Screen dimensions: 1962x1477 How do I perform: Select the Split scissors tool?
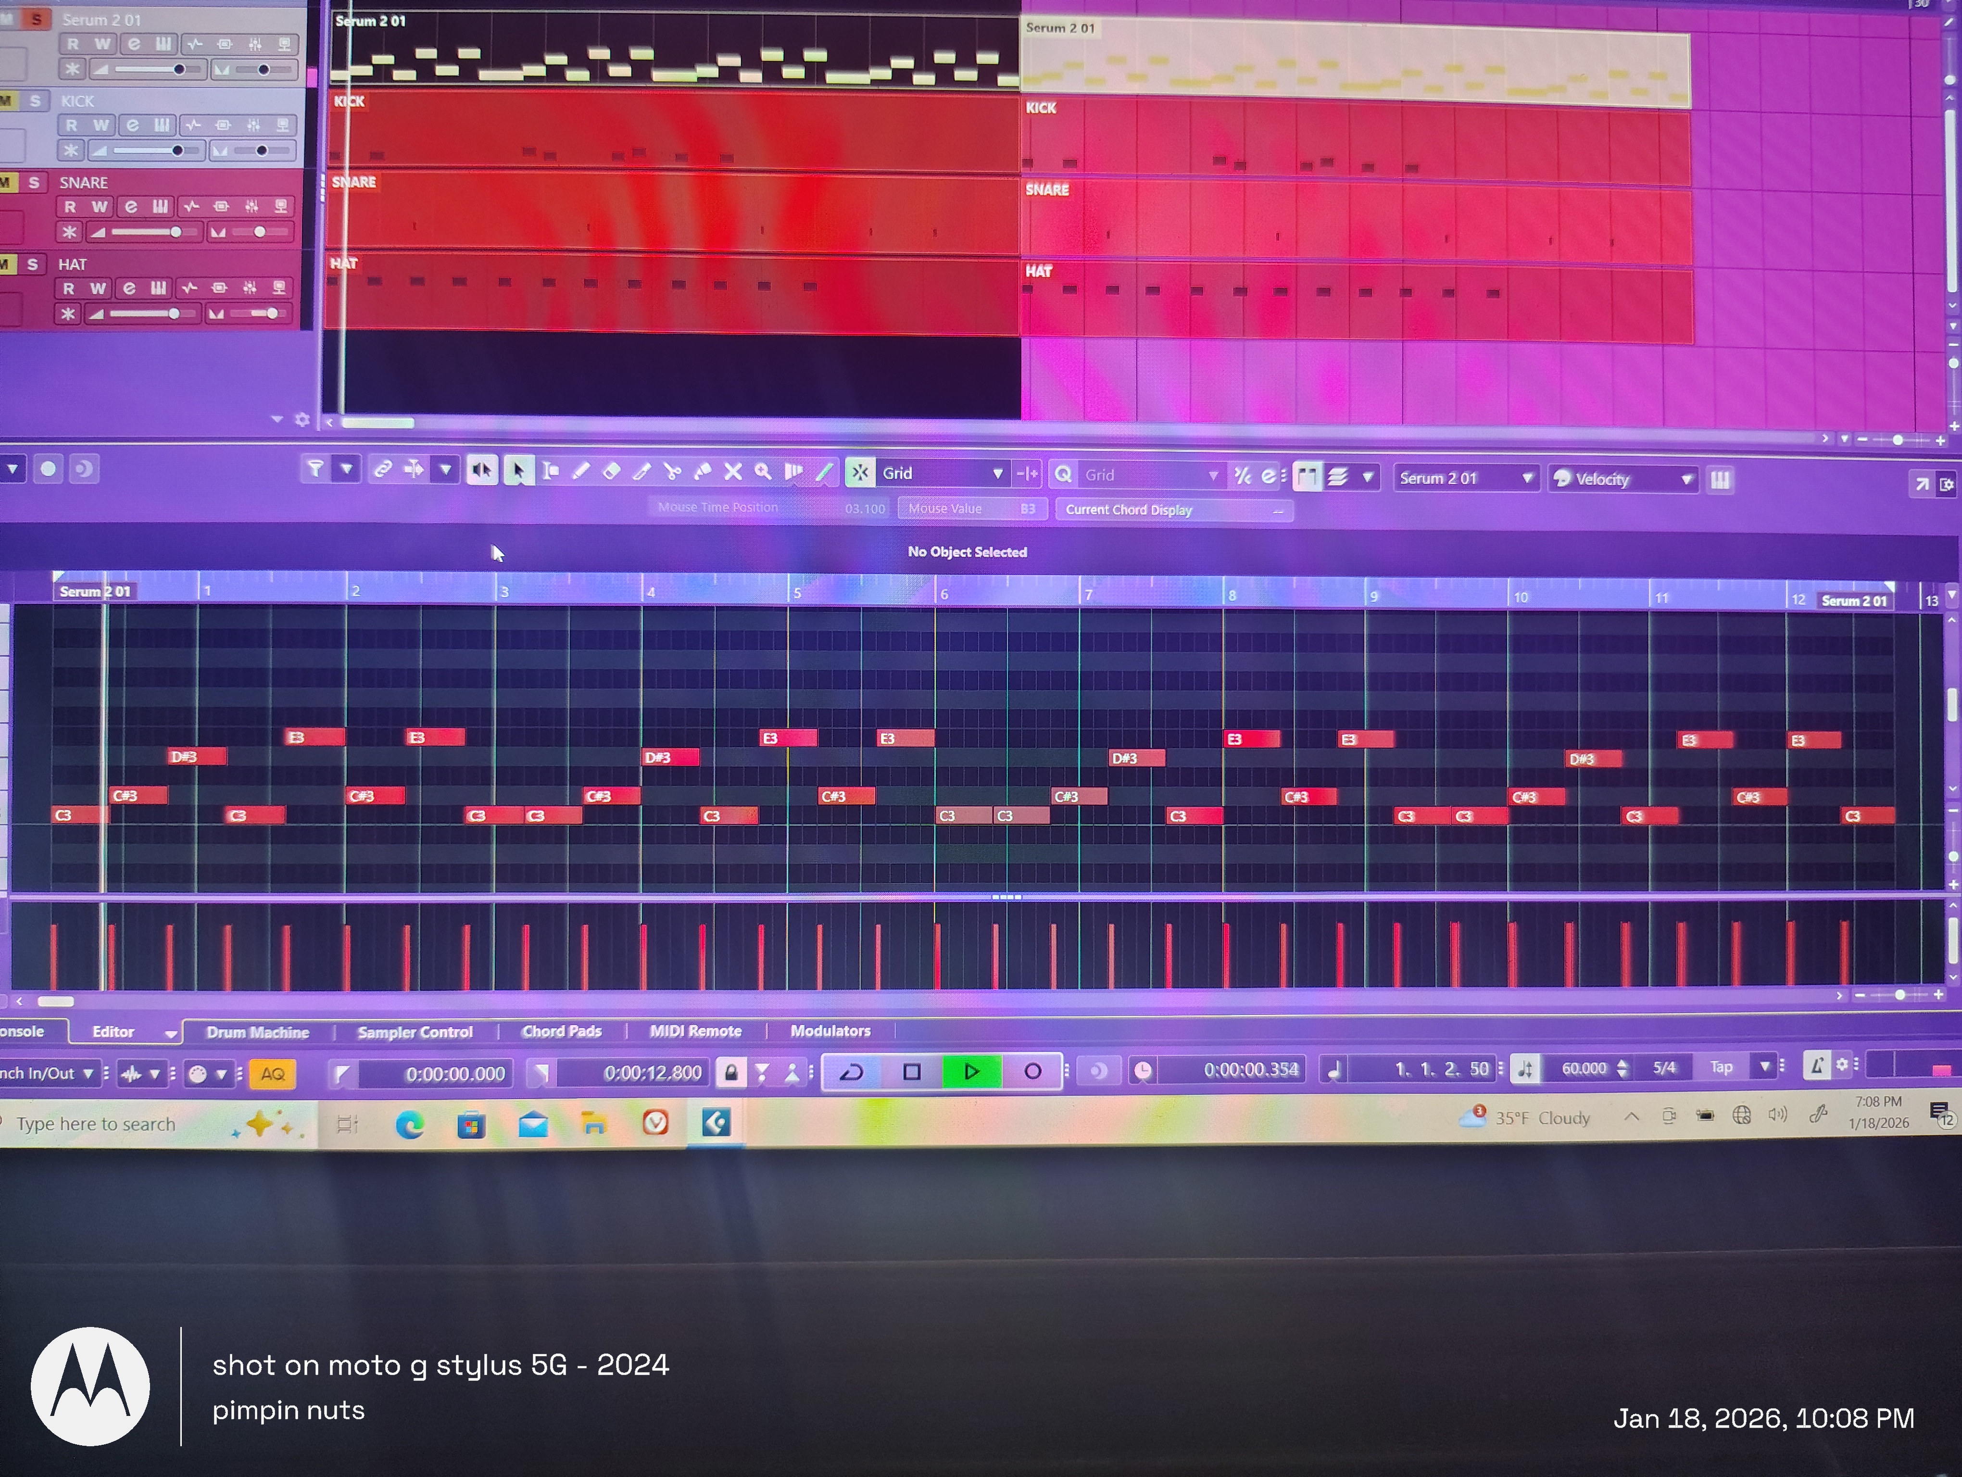coord(672,472)
